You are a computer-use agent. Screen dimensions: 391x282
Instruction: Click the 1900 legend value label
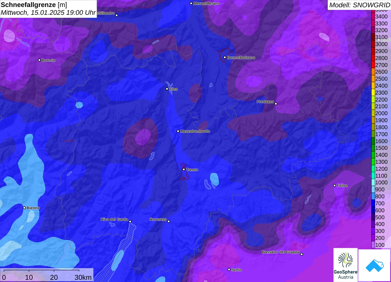coord(381,120)
